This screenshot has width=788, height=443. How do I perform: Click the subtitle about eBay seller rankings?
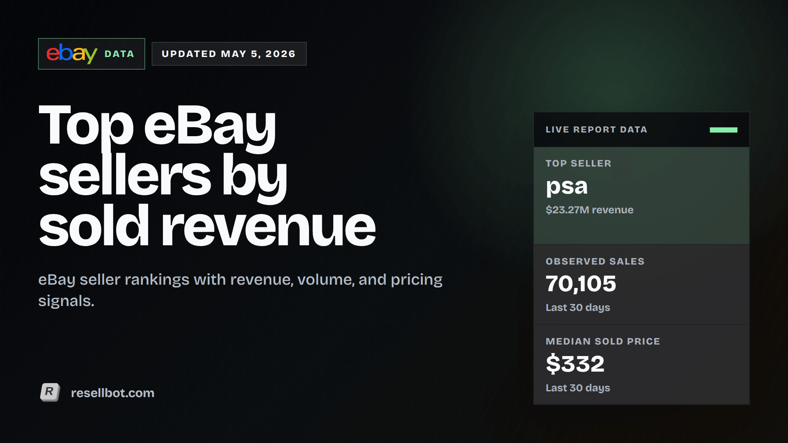tap(241, 290)
